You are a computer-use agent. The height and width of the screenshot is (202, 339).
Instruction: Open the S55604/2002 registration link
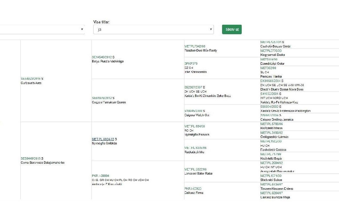pyautogui.click(x=270, y=107)
